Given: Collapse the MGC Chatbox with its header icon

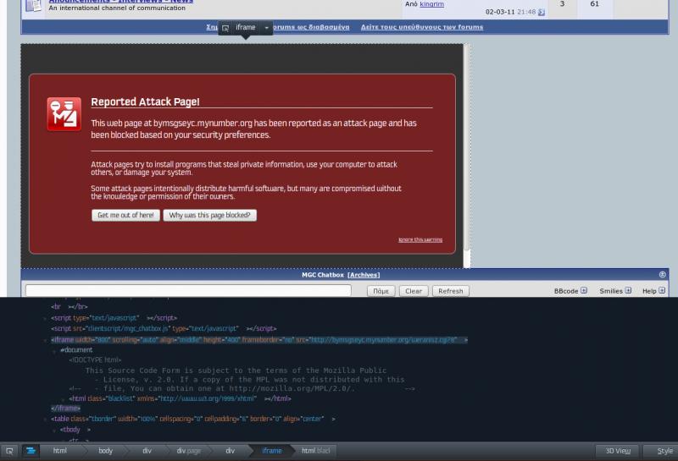Looking at the screenshot, I should click(662, 275).
